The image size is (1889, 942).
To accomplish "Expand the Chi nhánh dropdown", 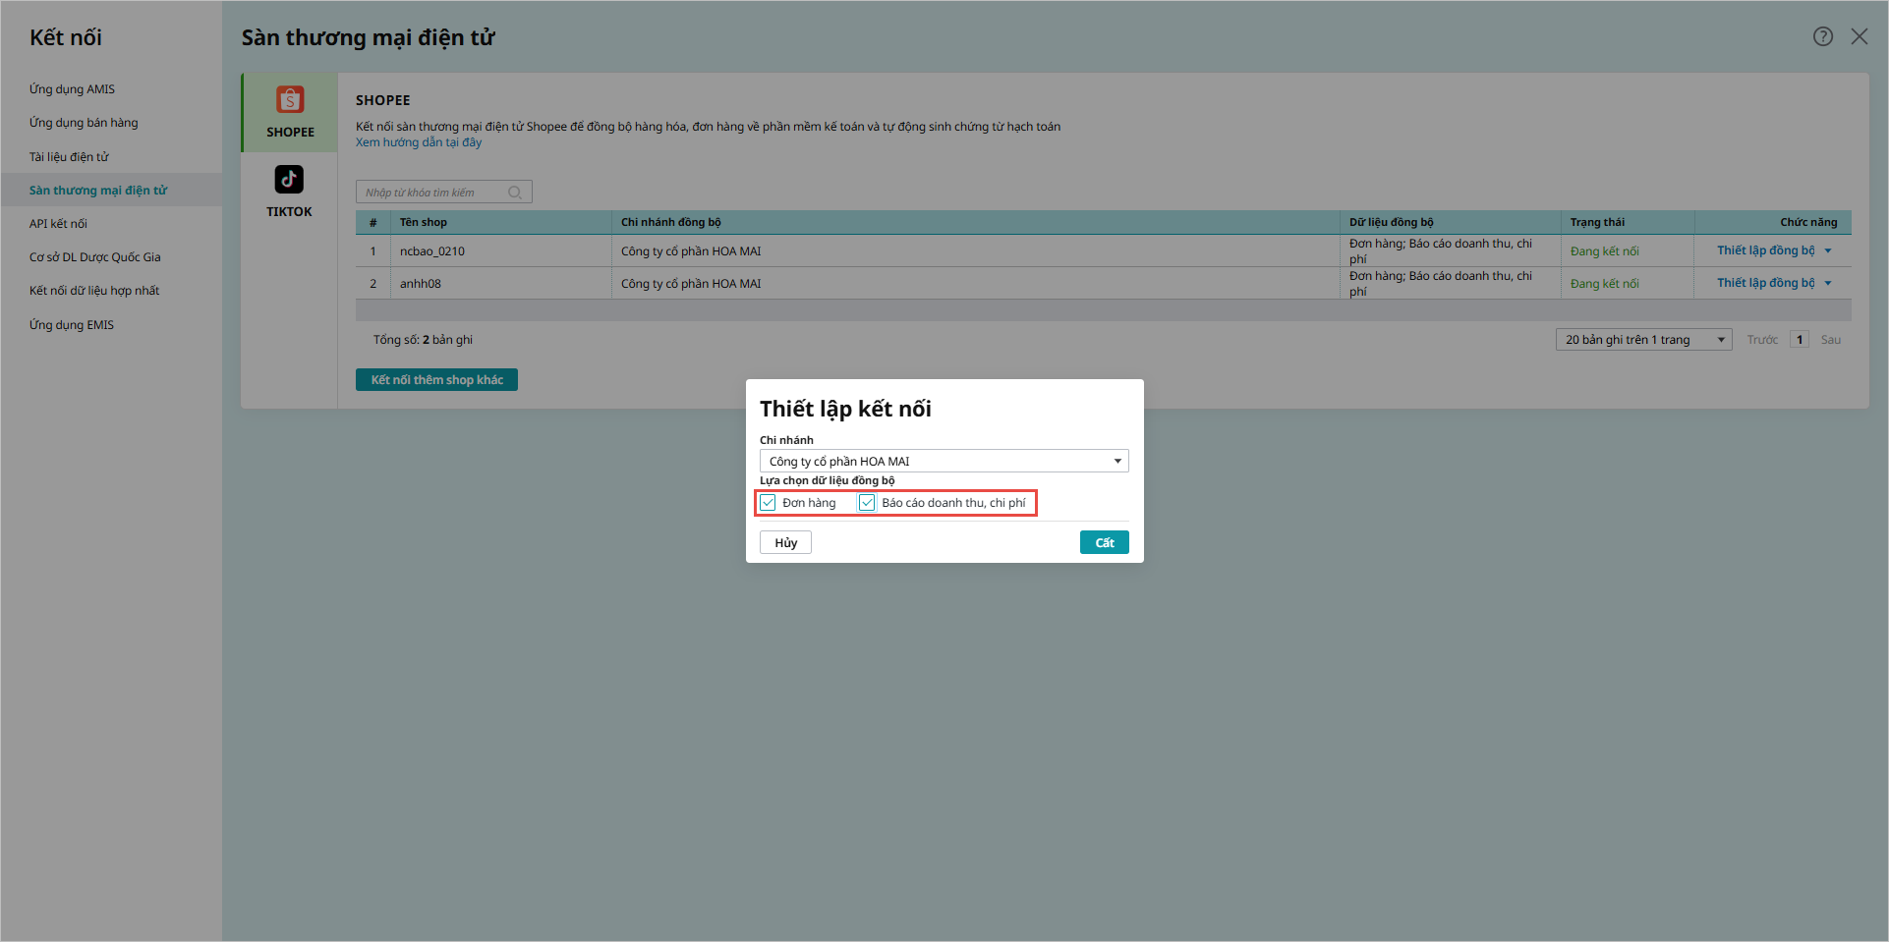I will pyautogui.click(x=1117, y=462).
